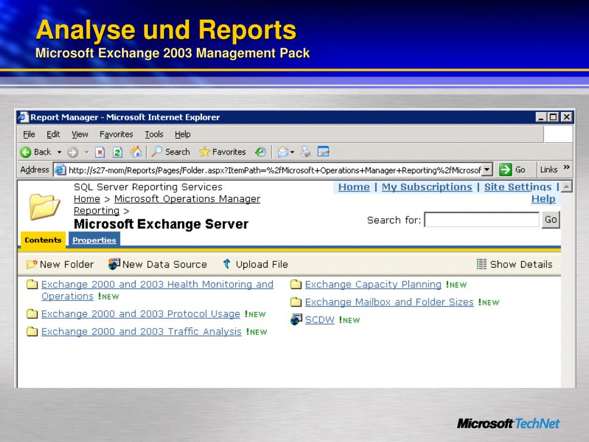Select the Contents tab
The width and height of the screenshot is (589, 442).
[x=43, y=240]
